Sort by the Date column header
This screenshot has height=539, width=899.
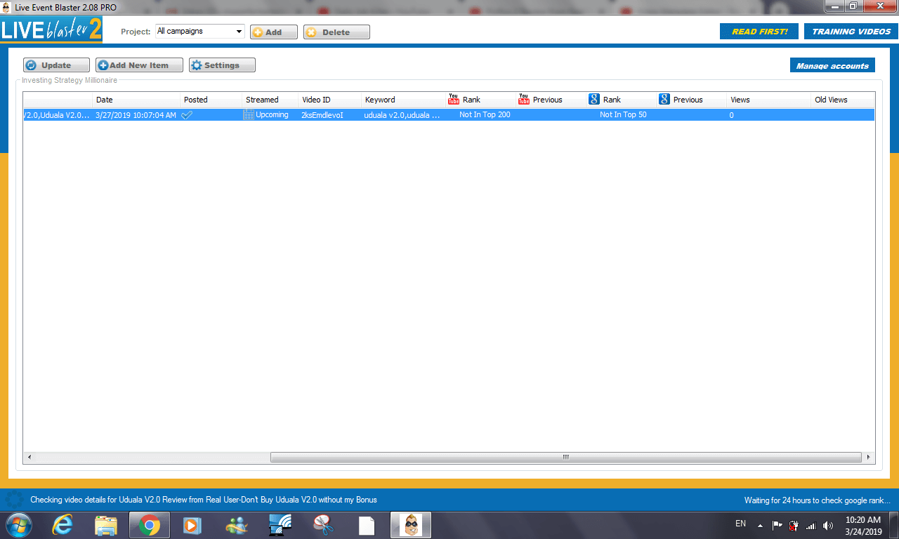pos(136,100)
